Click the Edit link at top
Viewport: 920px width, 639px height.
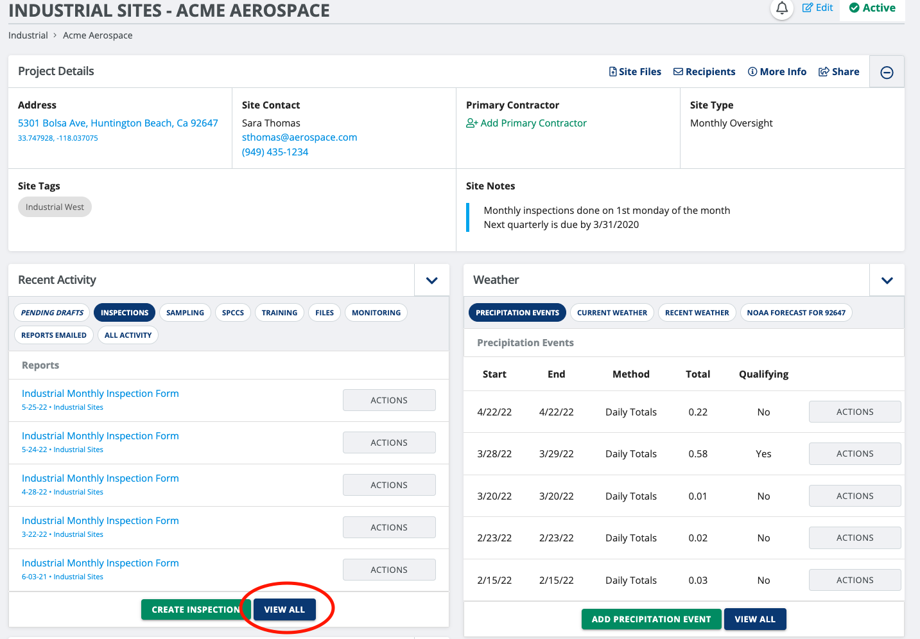pos(818,8)
